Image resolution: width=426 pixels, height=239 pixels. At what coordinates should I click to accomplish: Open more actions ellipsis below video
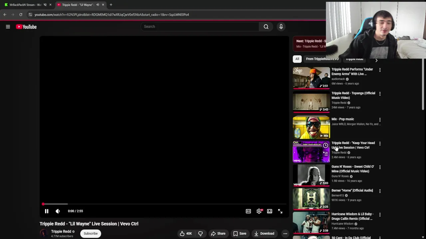click(x=285, y=233)
